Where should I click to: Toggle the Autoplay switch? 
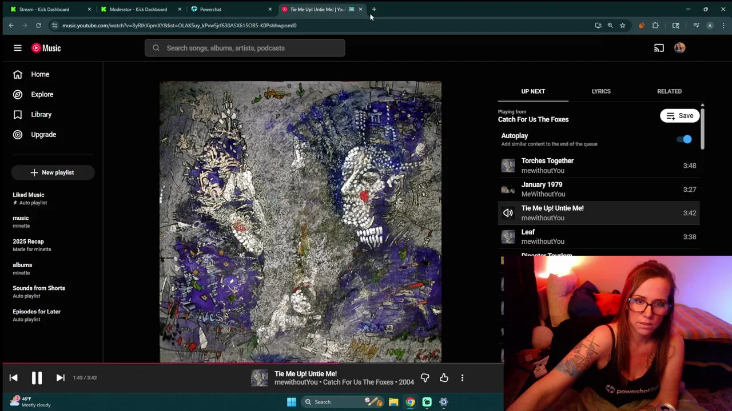pyautogui.click(x=684, y=139)
